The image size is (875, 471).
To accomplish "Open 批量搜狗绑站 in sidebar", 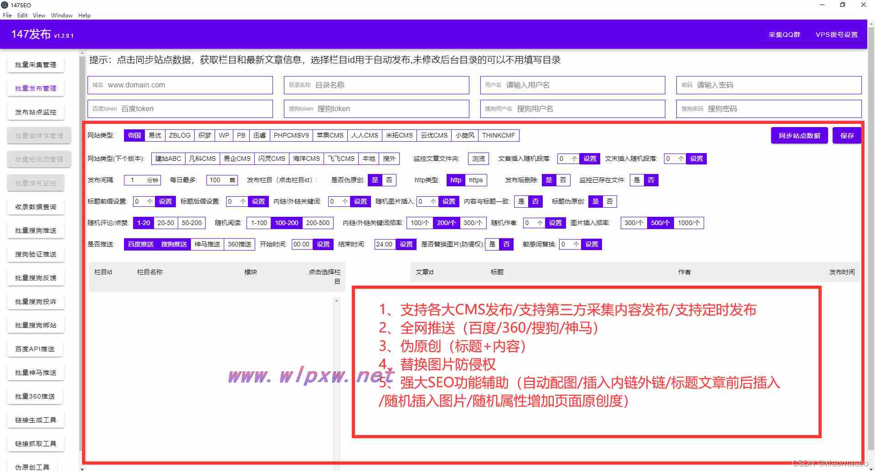I will coord(36,325).
